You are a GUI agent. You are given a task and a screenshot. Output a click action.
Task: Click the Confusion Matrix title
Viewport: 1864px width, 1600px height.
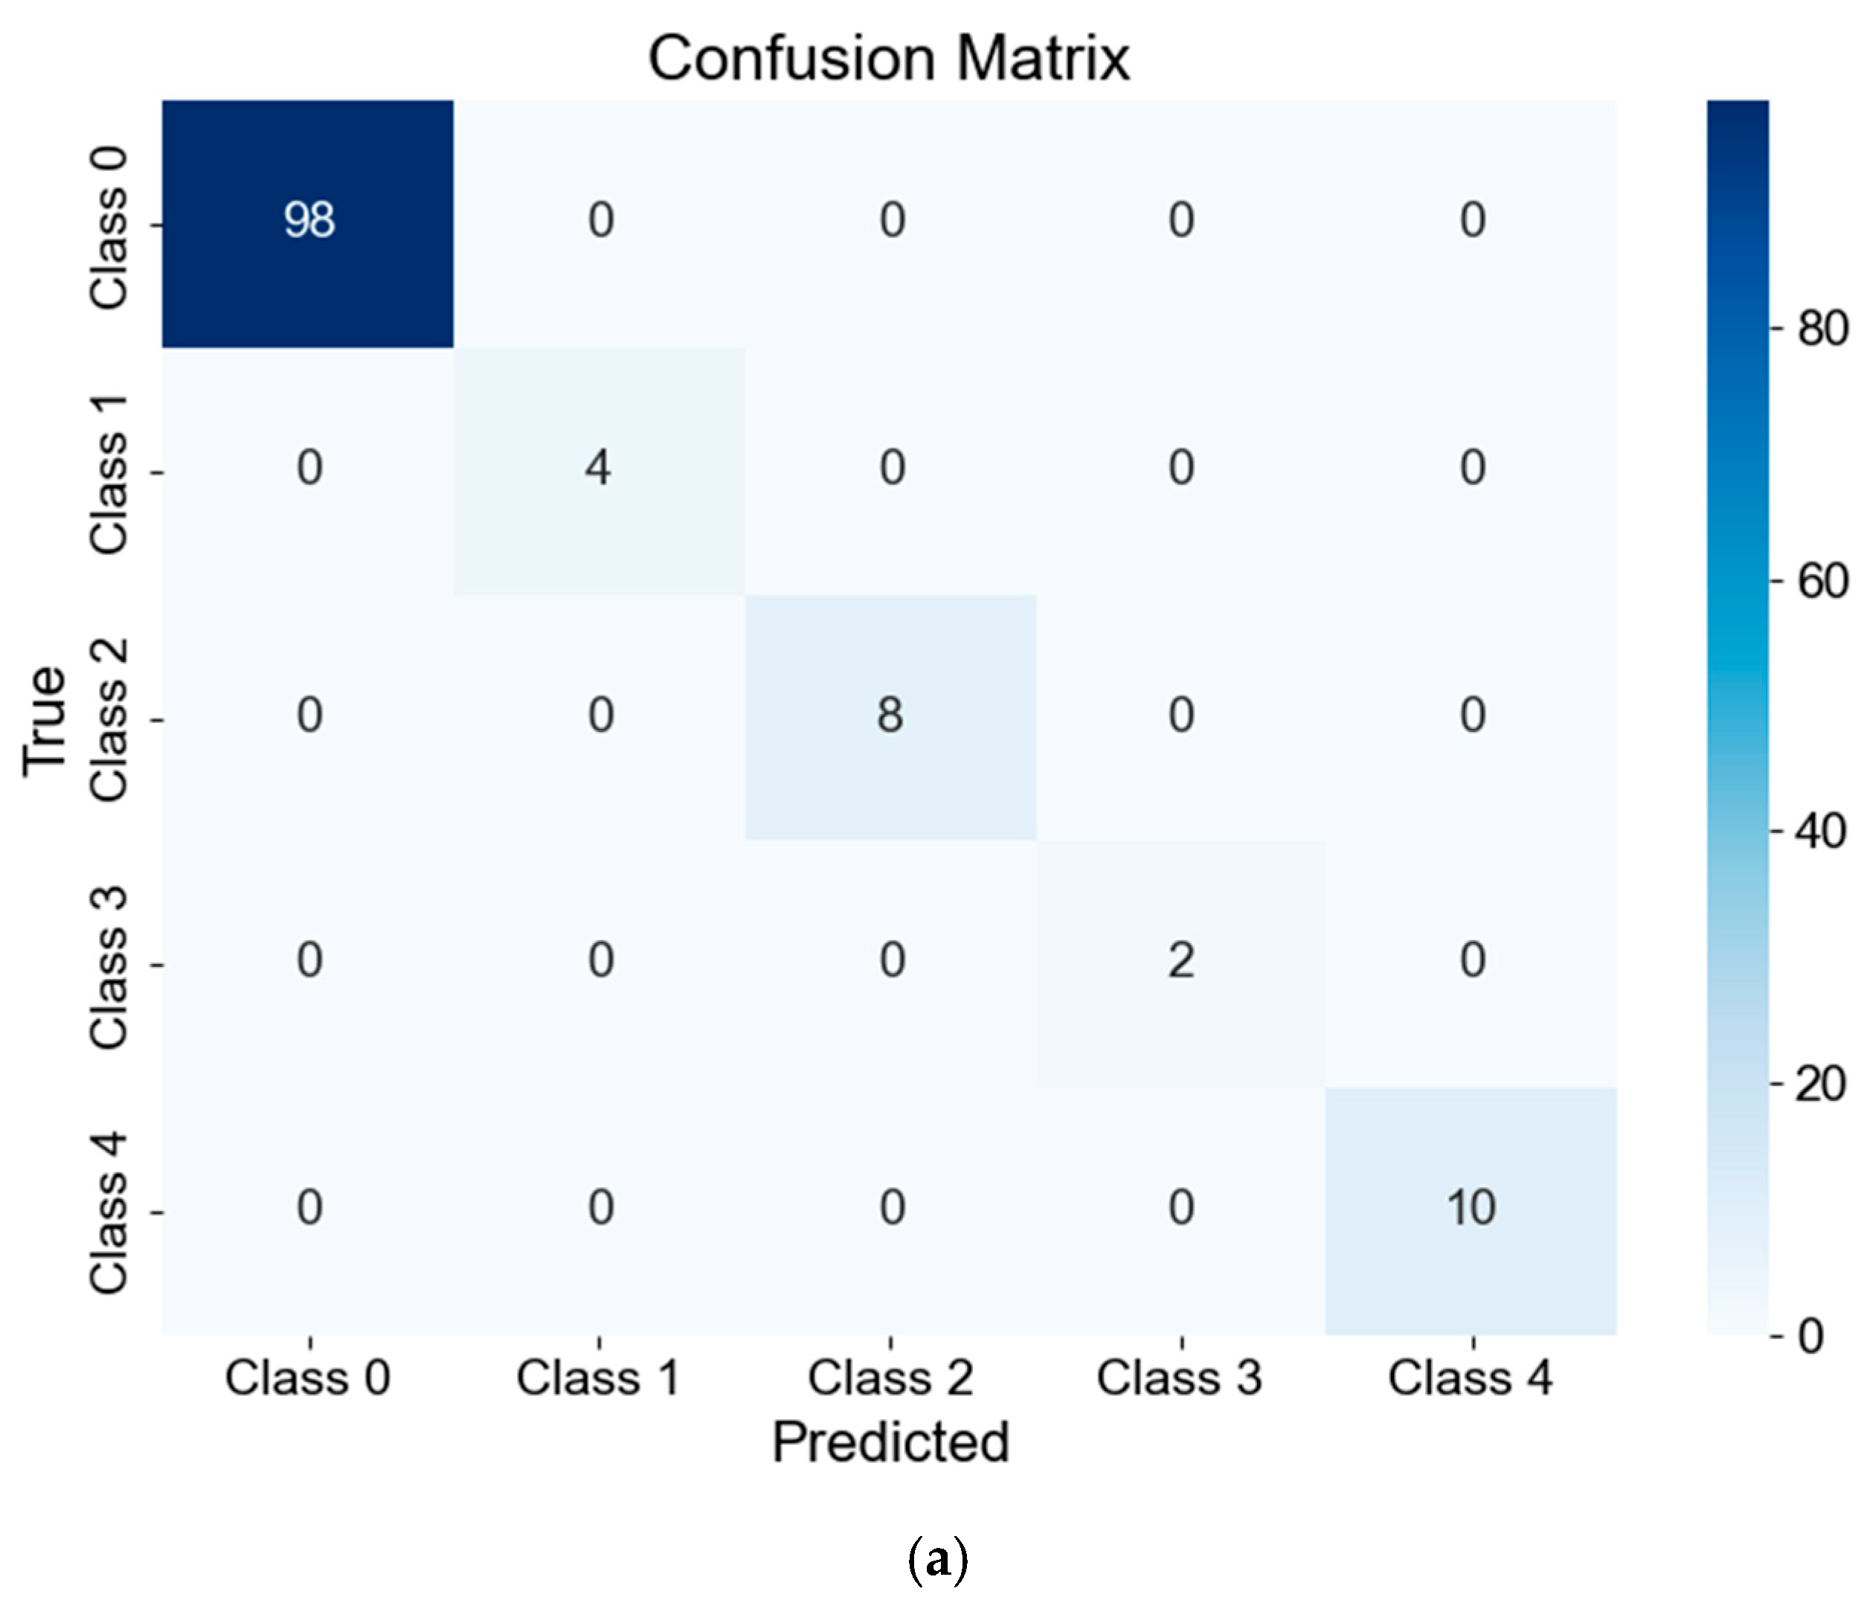[889, 60]
